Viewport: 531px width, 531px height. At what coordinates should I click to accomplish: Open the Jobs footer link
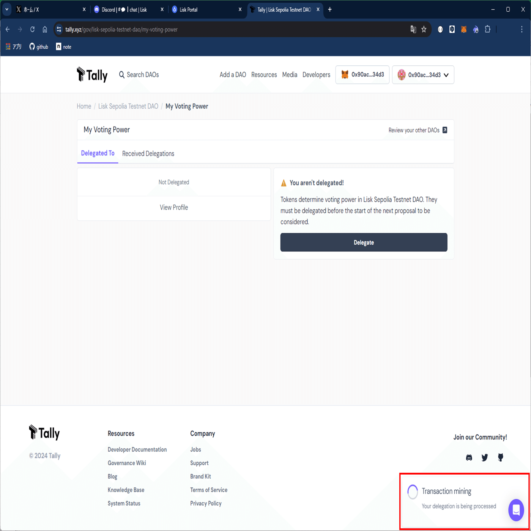click(196, 449)
